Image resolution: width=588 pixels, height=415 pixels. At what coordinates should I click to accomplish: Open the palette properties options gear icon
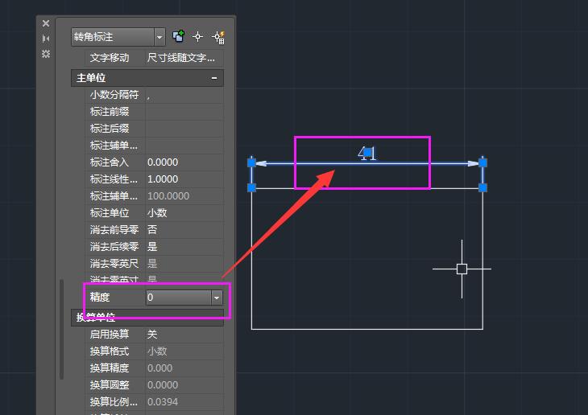coord(46,54)
